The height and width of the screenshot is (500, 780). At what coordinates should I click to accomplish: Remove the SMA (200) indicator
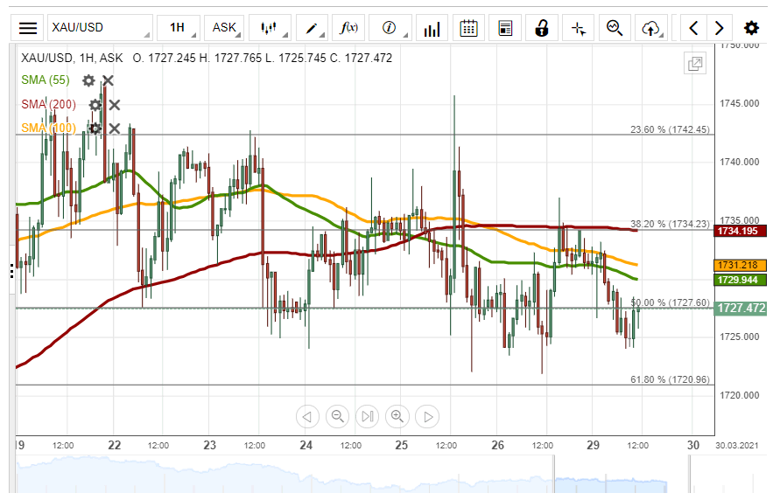coord(114,105)
